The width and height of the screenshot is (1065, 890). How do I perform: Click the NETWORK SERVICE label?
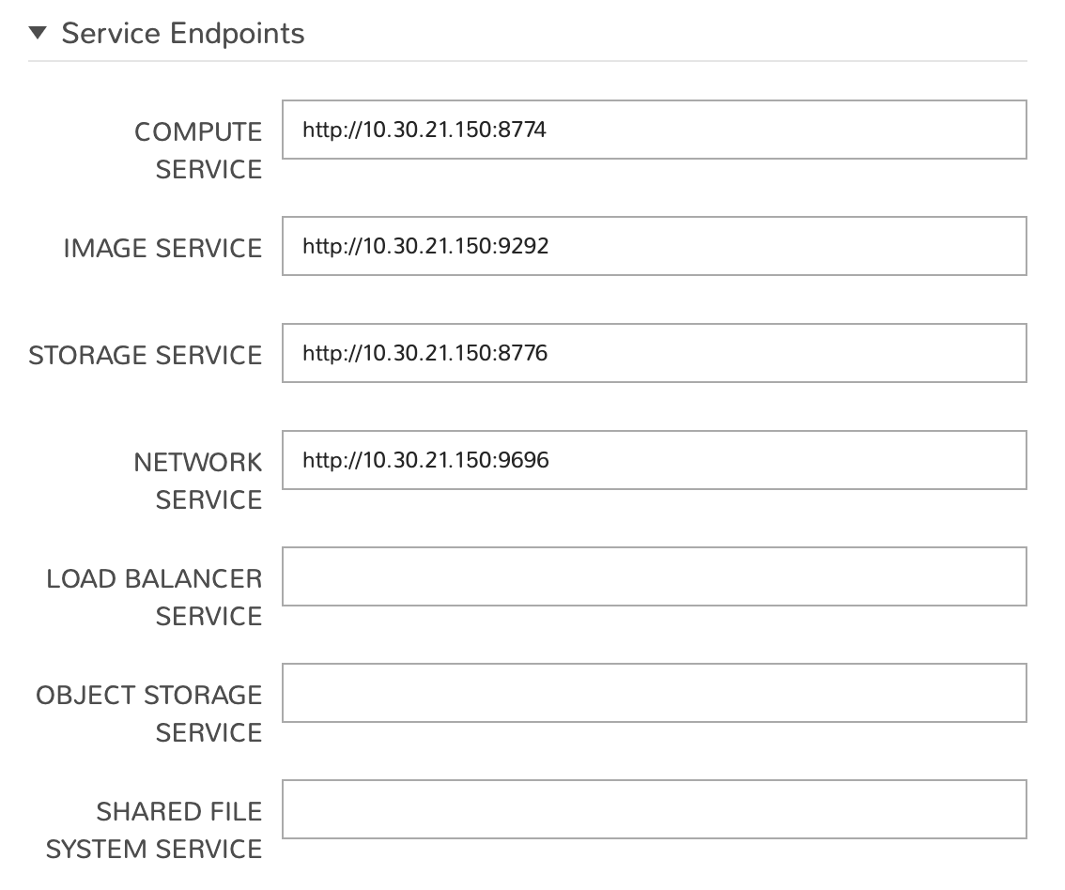tap(199, 481)
